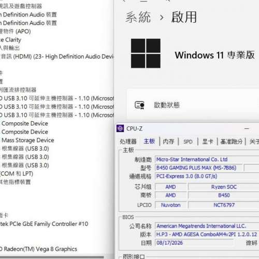Open the 基准跑分 tab in CPU-Z

pyautogui.click(x=232, y=141)
